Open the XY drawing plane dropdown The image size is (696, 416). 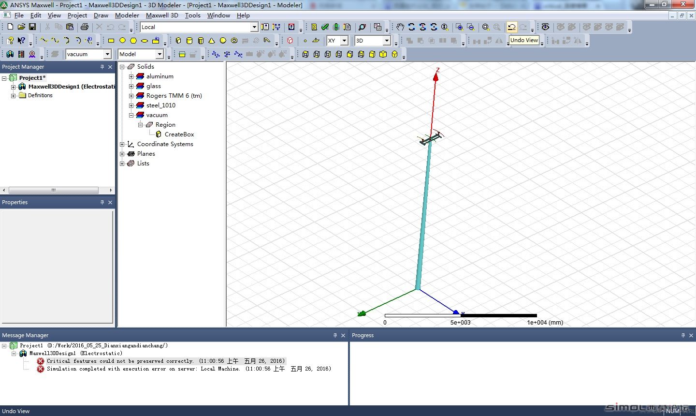(x=344, y=41)
